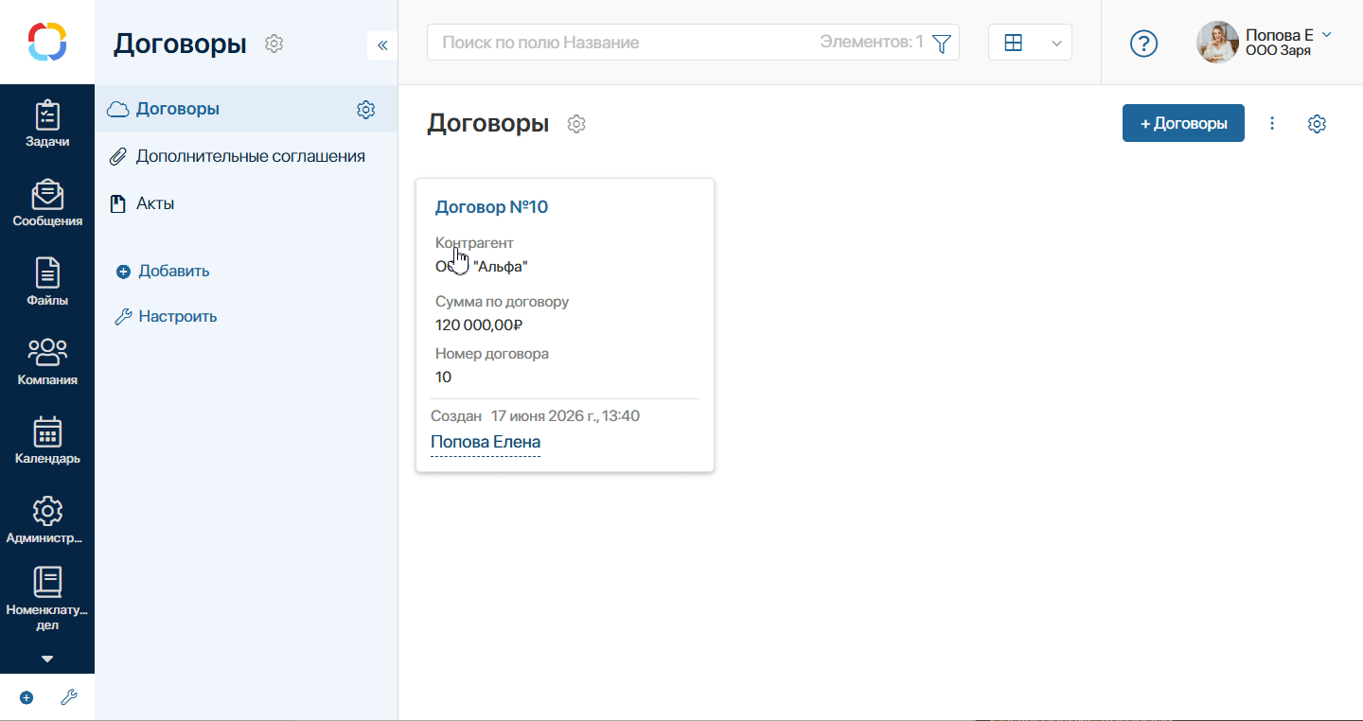Image resolution: width=1363 pixels, height=721 pixels.
Task: Open Номенклатура дел section
Action: click(47, 600)
